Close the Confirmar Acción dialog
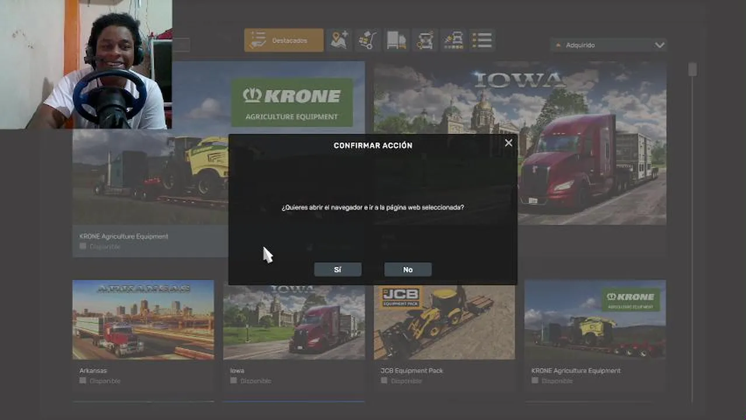The height and width of the screenshot is (420, 746). pyautogui.click(x=508, y=143)
